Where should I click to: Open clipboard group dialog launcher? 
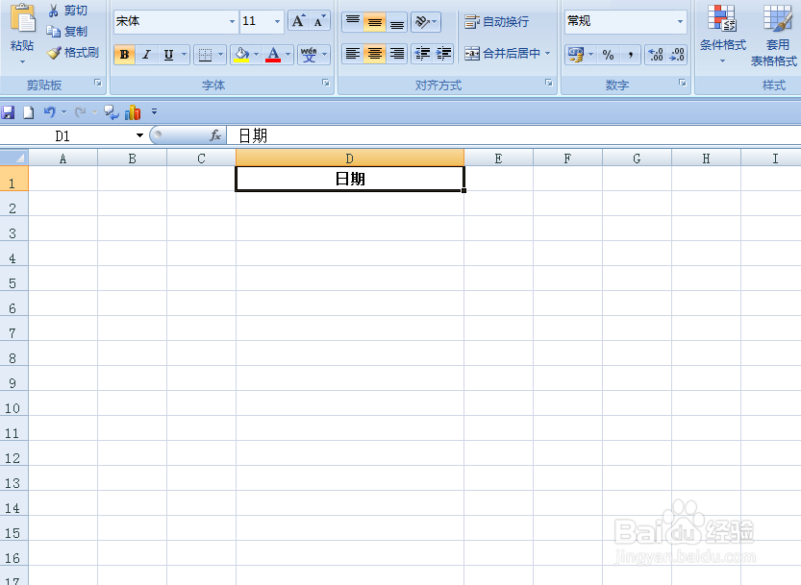(97, 83)
